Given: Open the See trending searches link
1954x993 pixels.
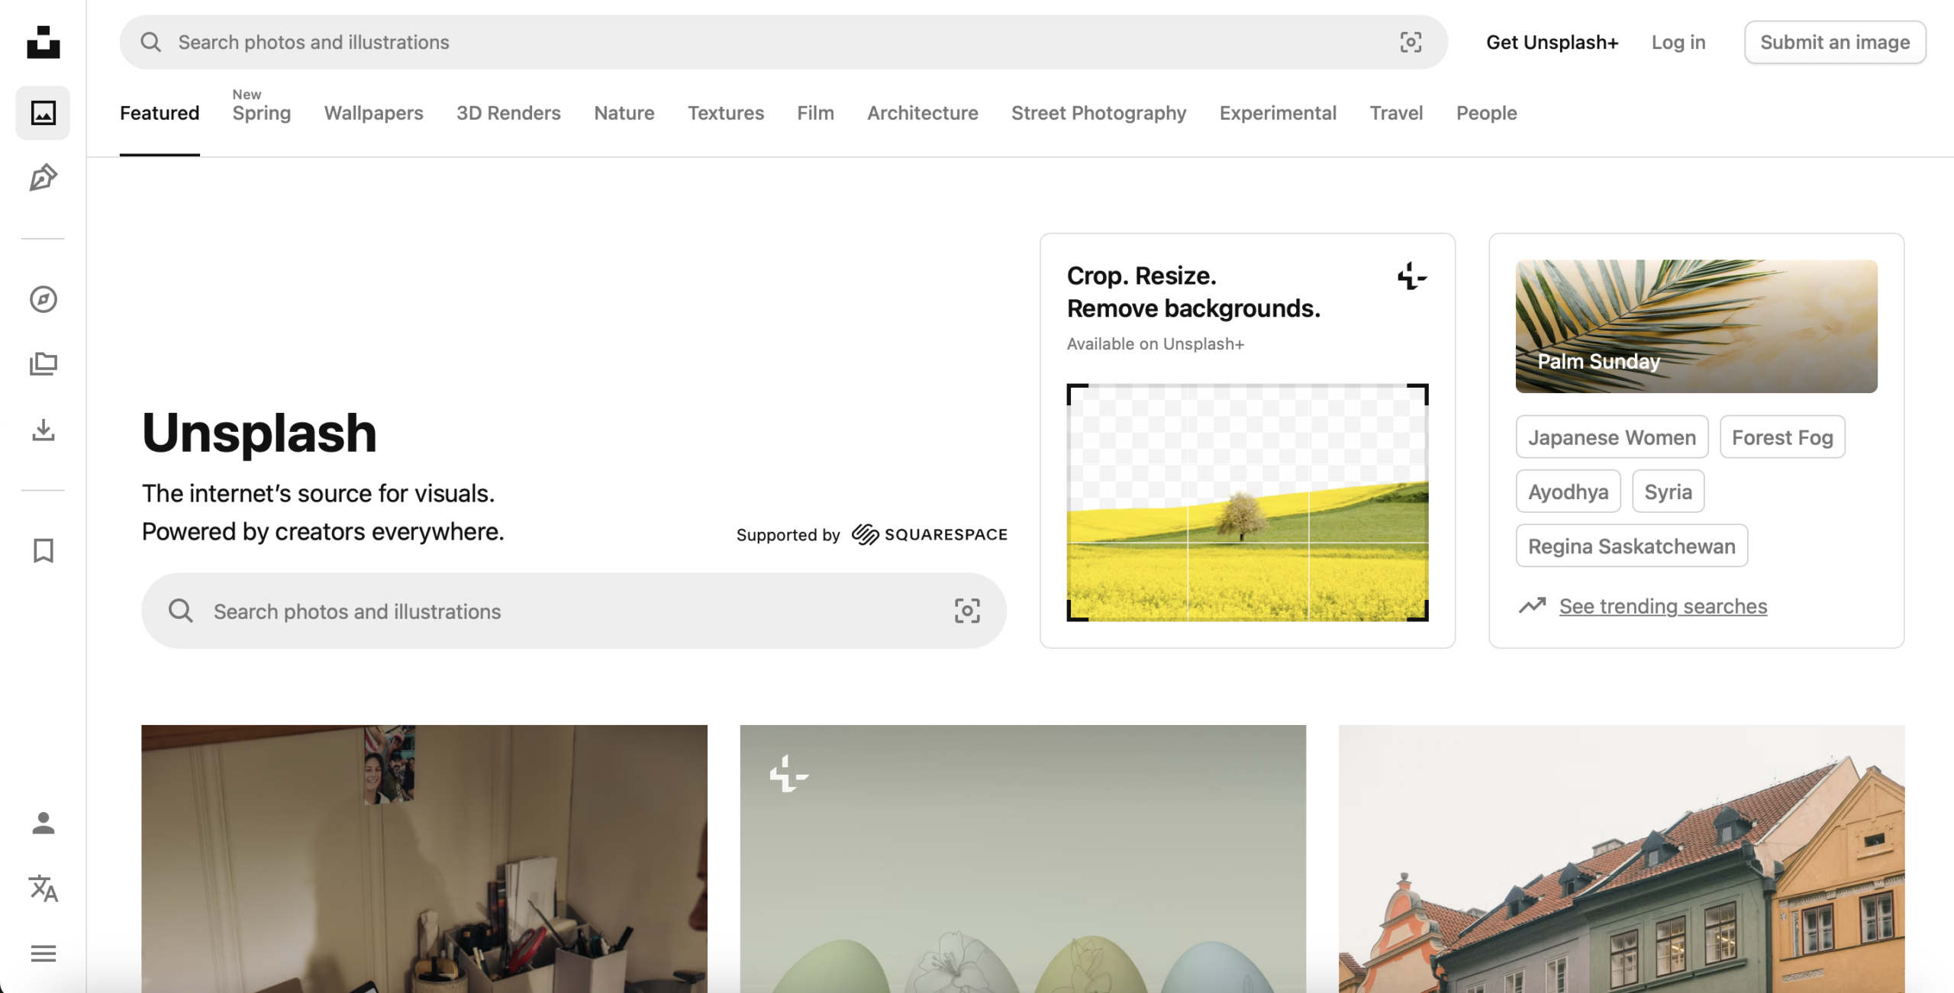Looking at the screenshot, I should pos(1662,606).
